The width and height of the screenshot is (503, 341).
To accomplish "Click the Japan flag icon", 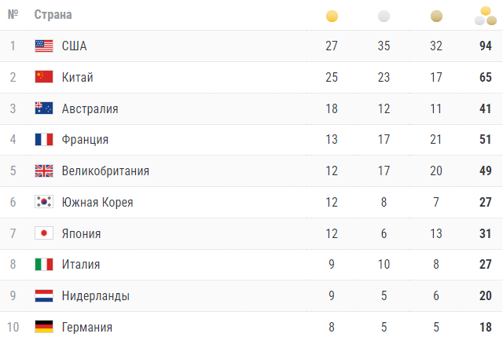I will tap(44, 233).
